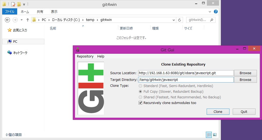This screenshot has height=140, width=262.
Task: Expand the root breadcrumb arrow before PC
Action: coord(39,20)
